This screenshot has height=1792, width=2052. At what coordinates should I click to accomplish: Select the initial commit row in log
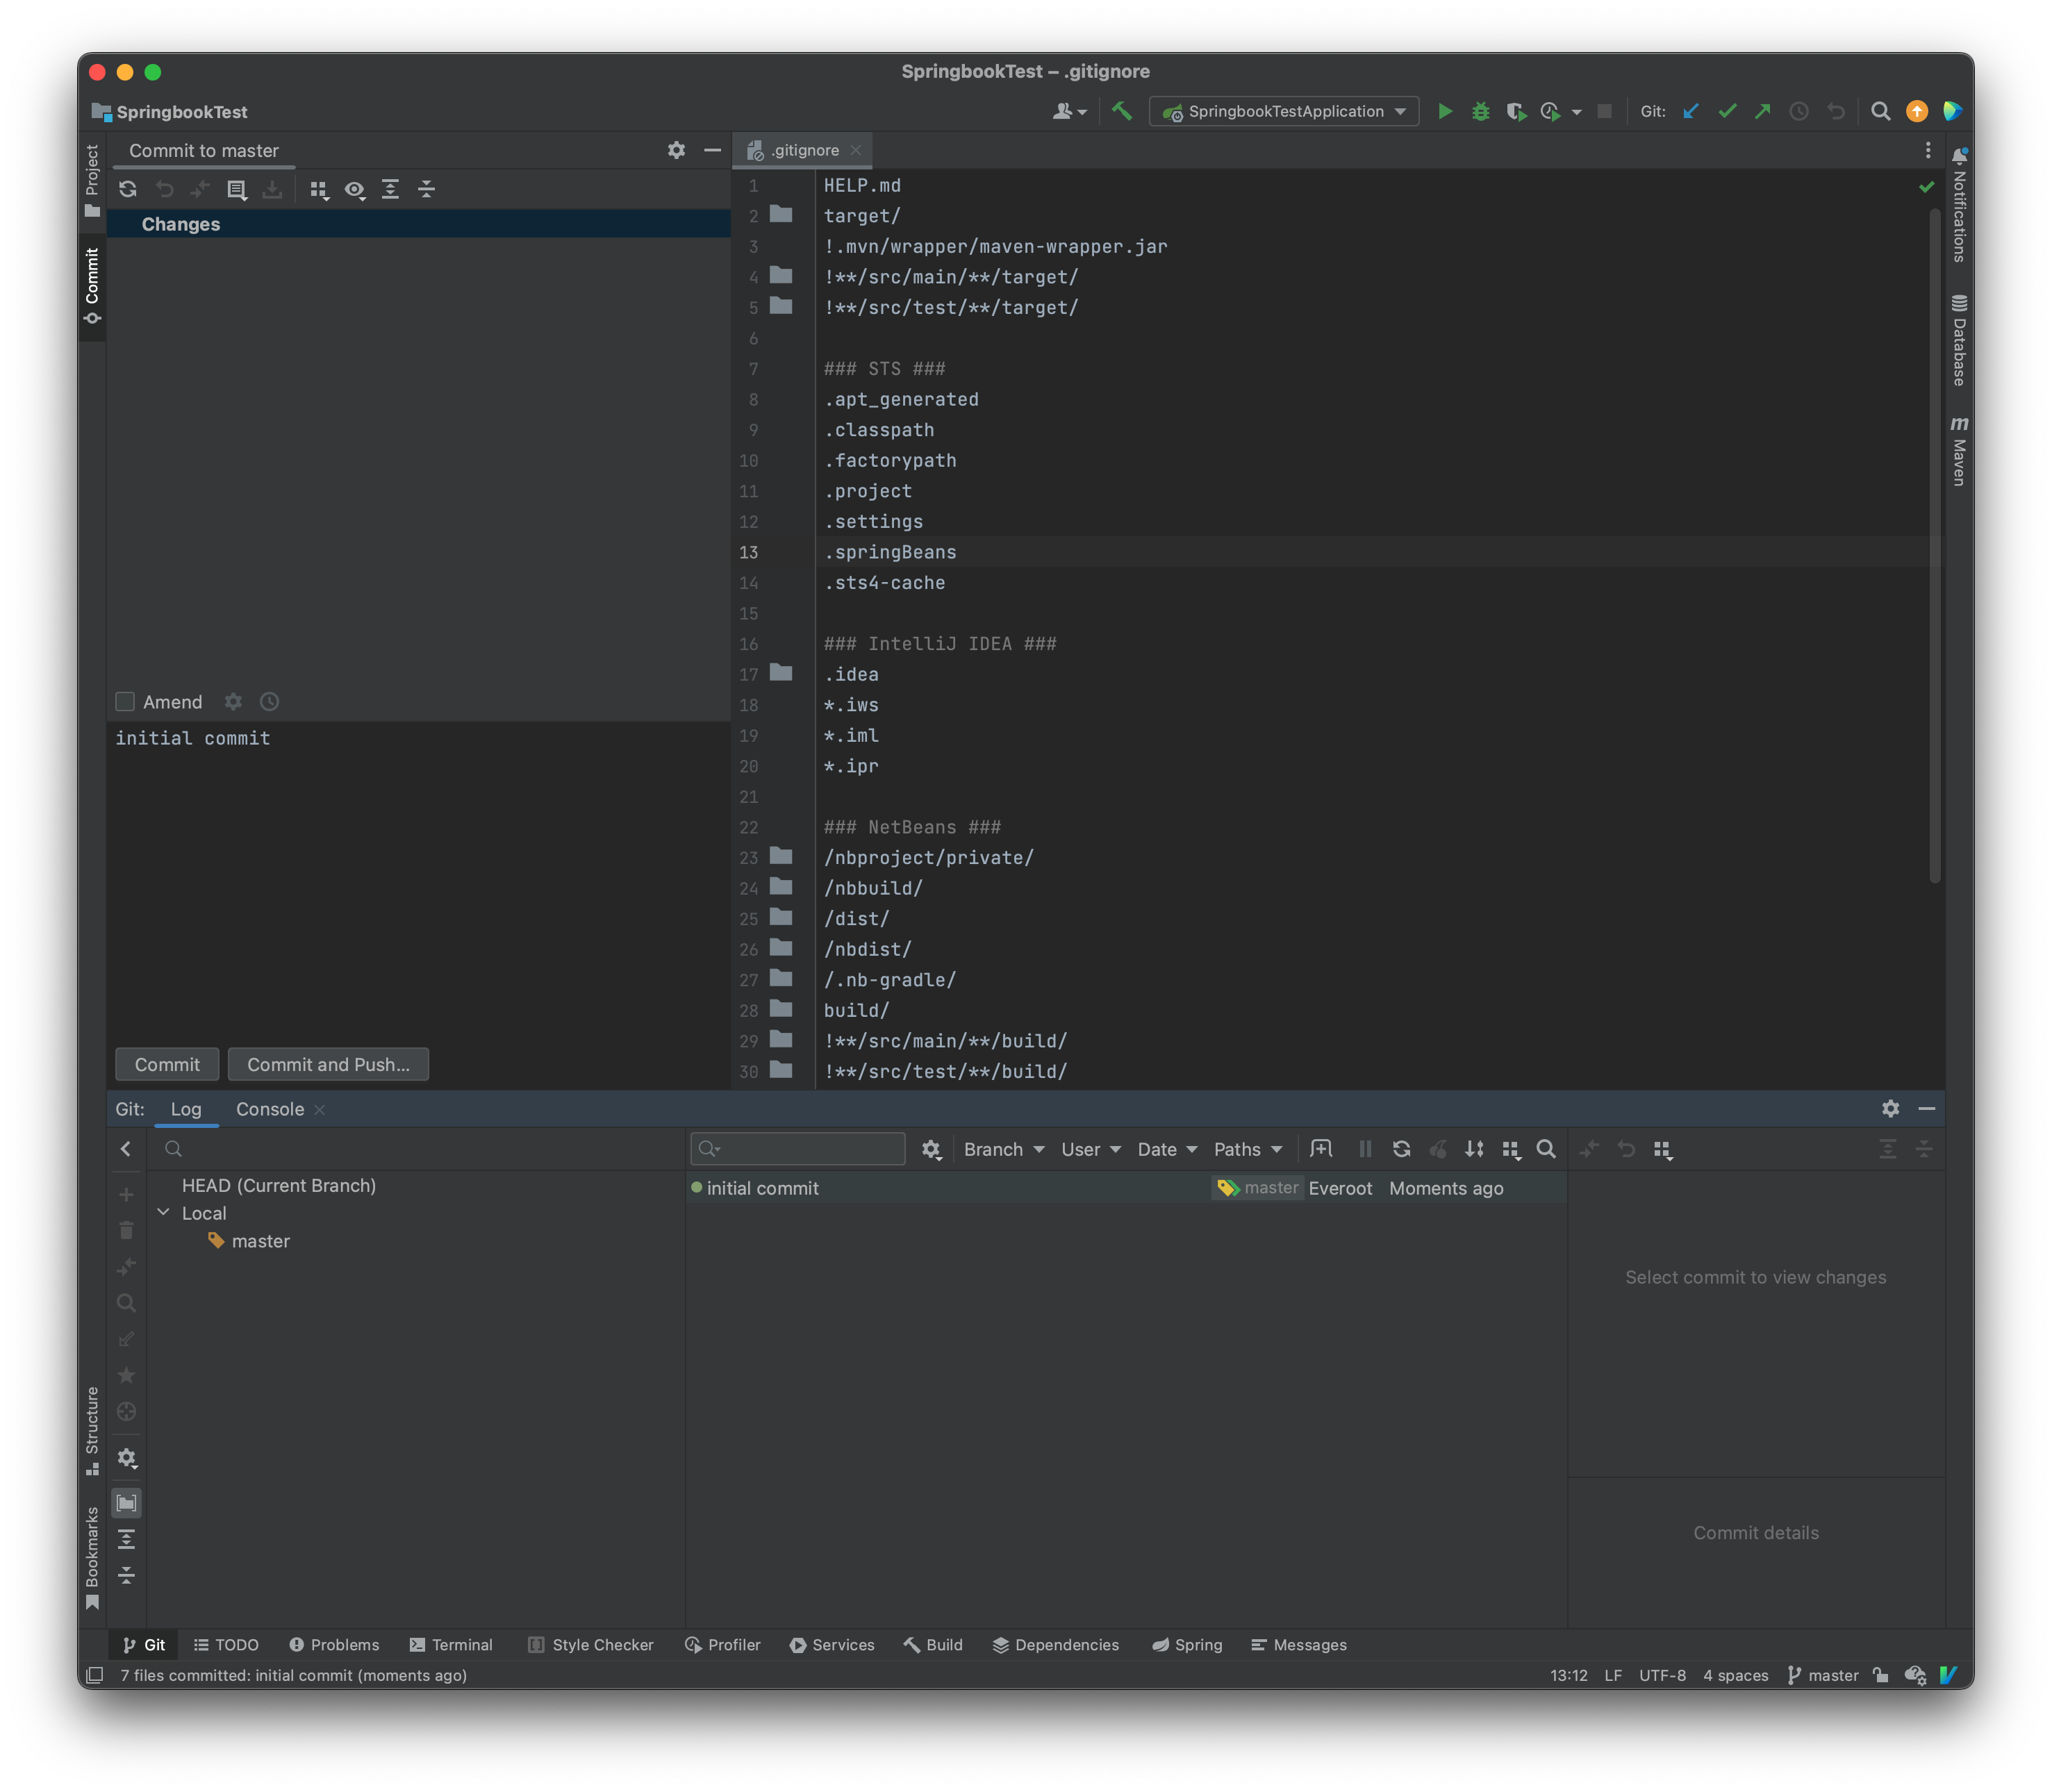1126,1188
